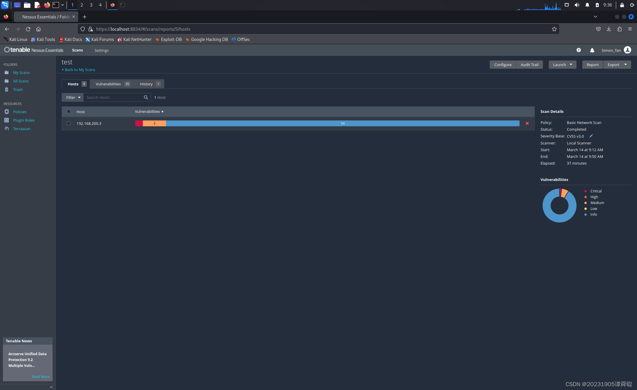Open the Launch dropdown

click(562, 65)
